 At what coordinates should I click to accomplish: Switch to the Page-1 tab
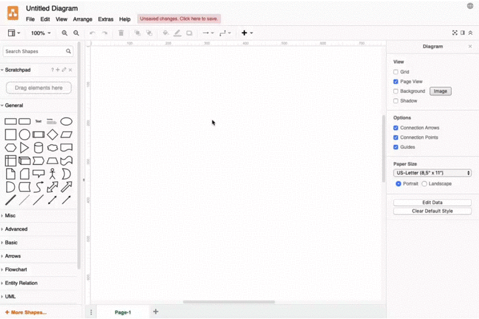pos(123,312)
